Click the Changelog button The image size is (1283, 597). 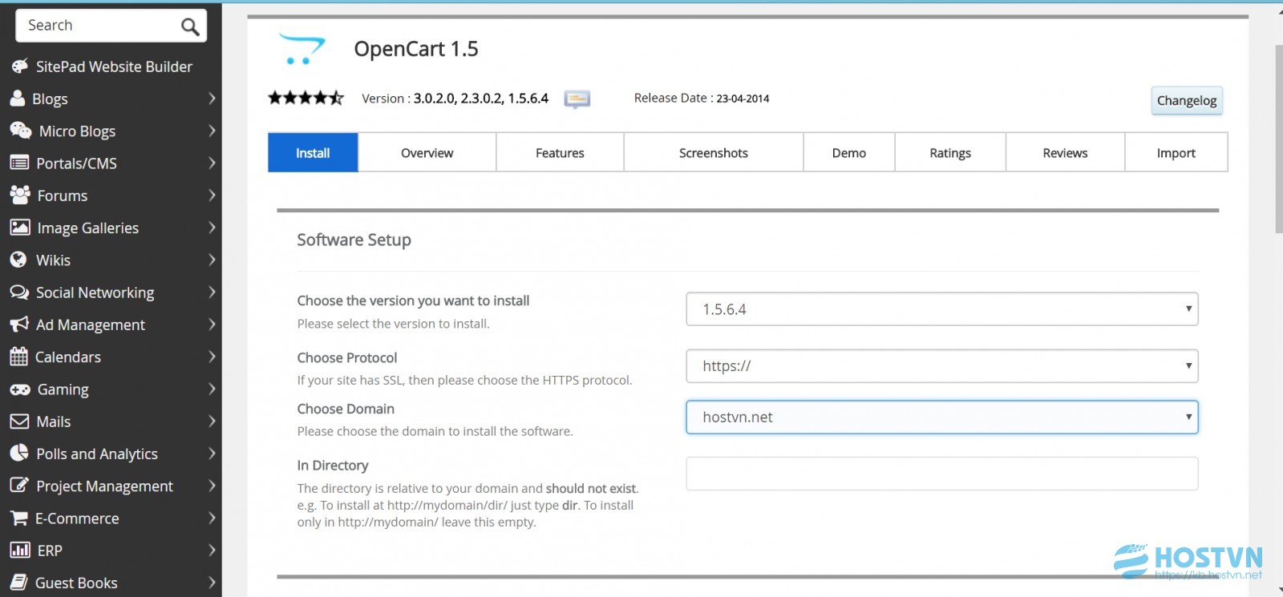(x=1187, y=101)
